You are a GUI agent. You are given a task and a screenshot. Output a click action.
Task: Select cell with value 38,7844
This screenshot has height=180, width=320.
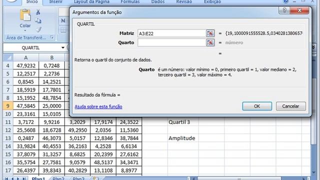[129, 138]
